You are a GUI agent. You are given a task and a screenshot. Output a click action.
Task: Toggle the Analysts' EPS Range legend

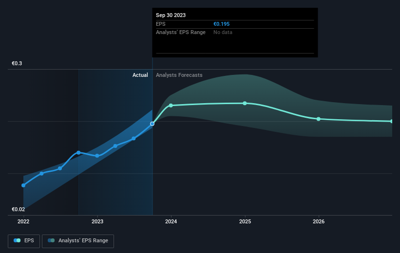tap(78, 241)
